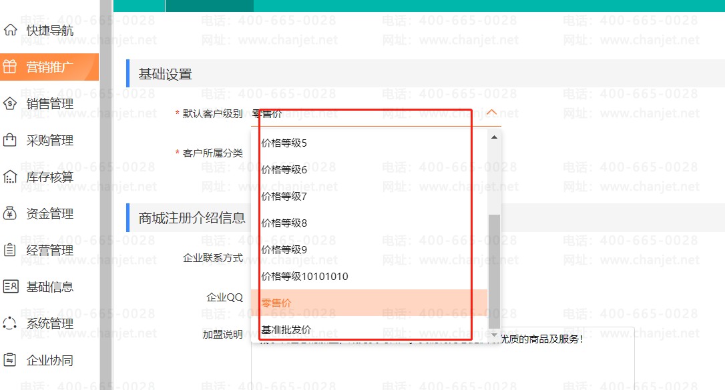The width and height of the screenshot is (725, 390).
Task: Click the 企业联系方式 label
Action: 213,258
